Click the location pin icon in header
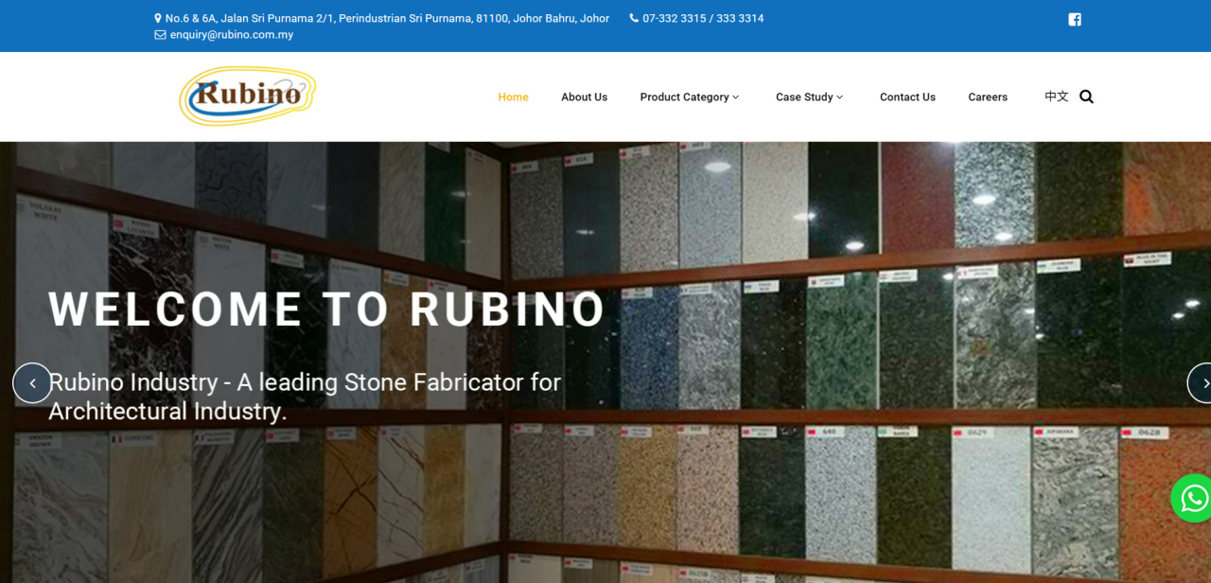This screenshot has width=1211, height=583. click(x=158, y=17)
